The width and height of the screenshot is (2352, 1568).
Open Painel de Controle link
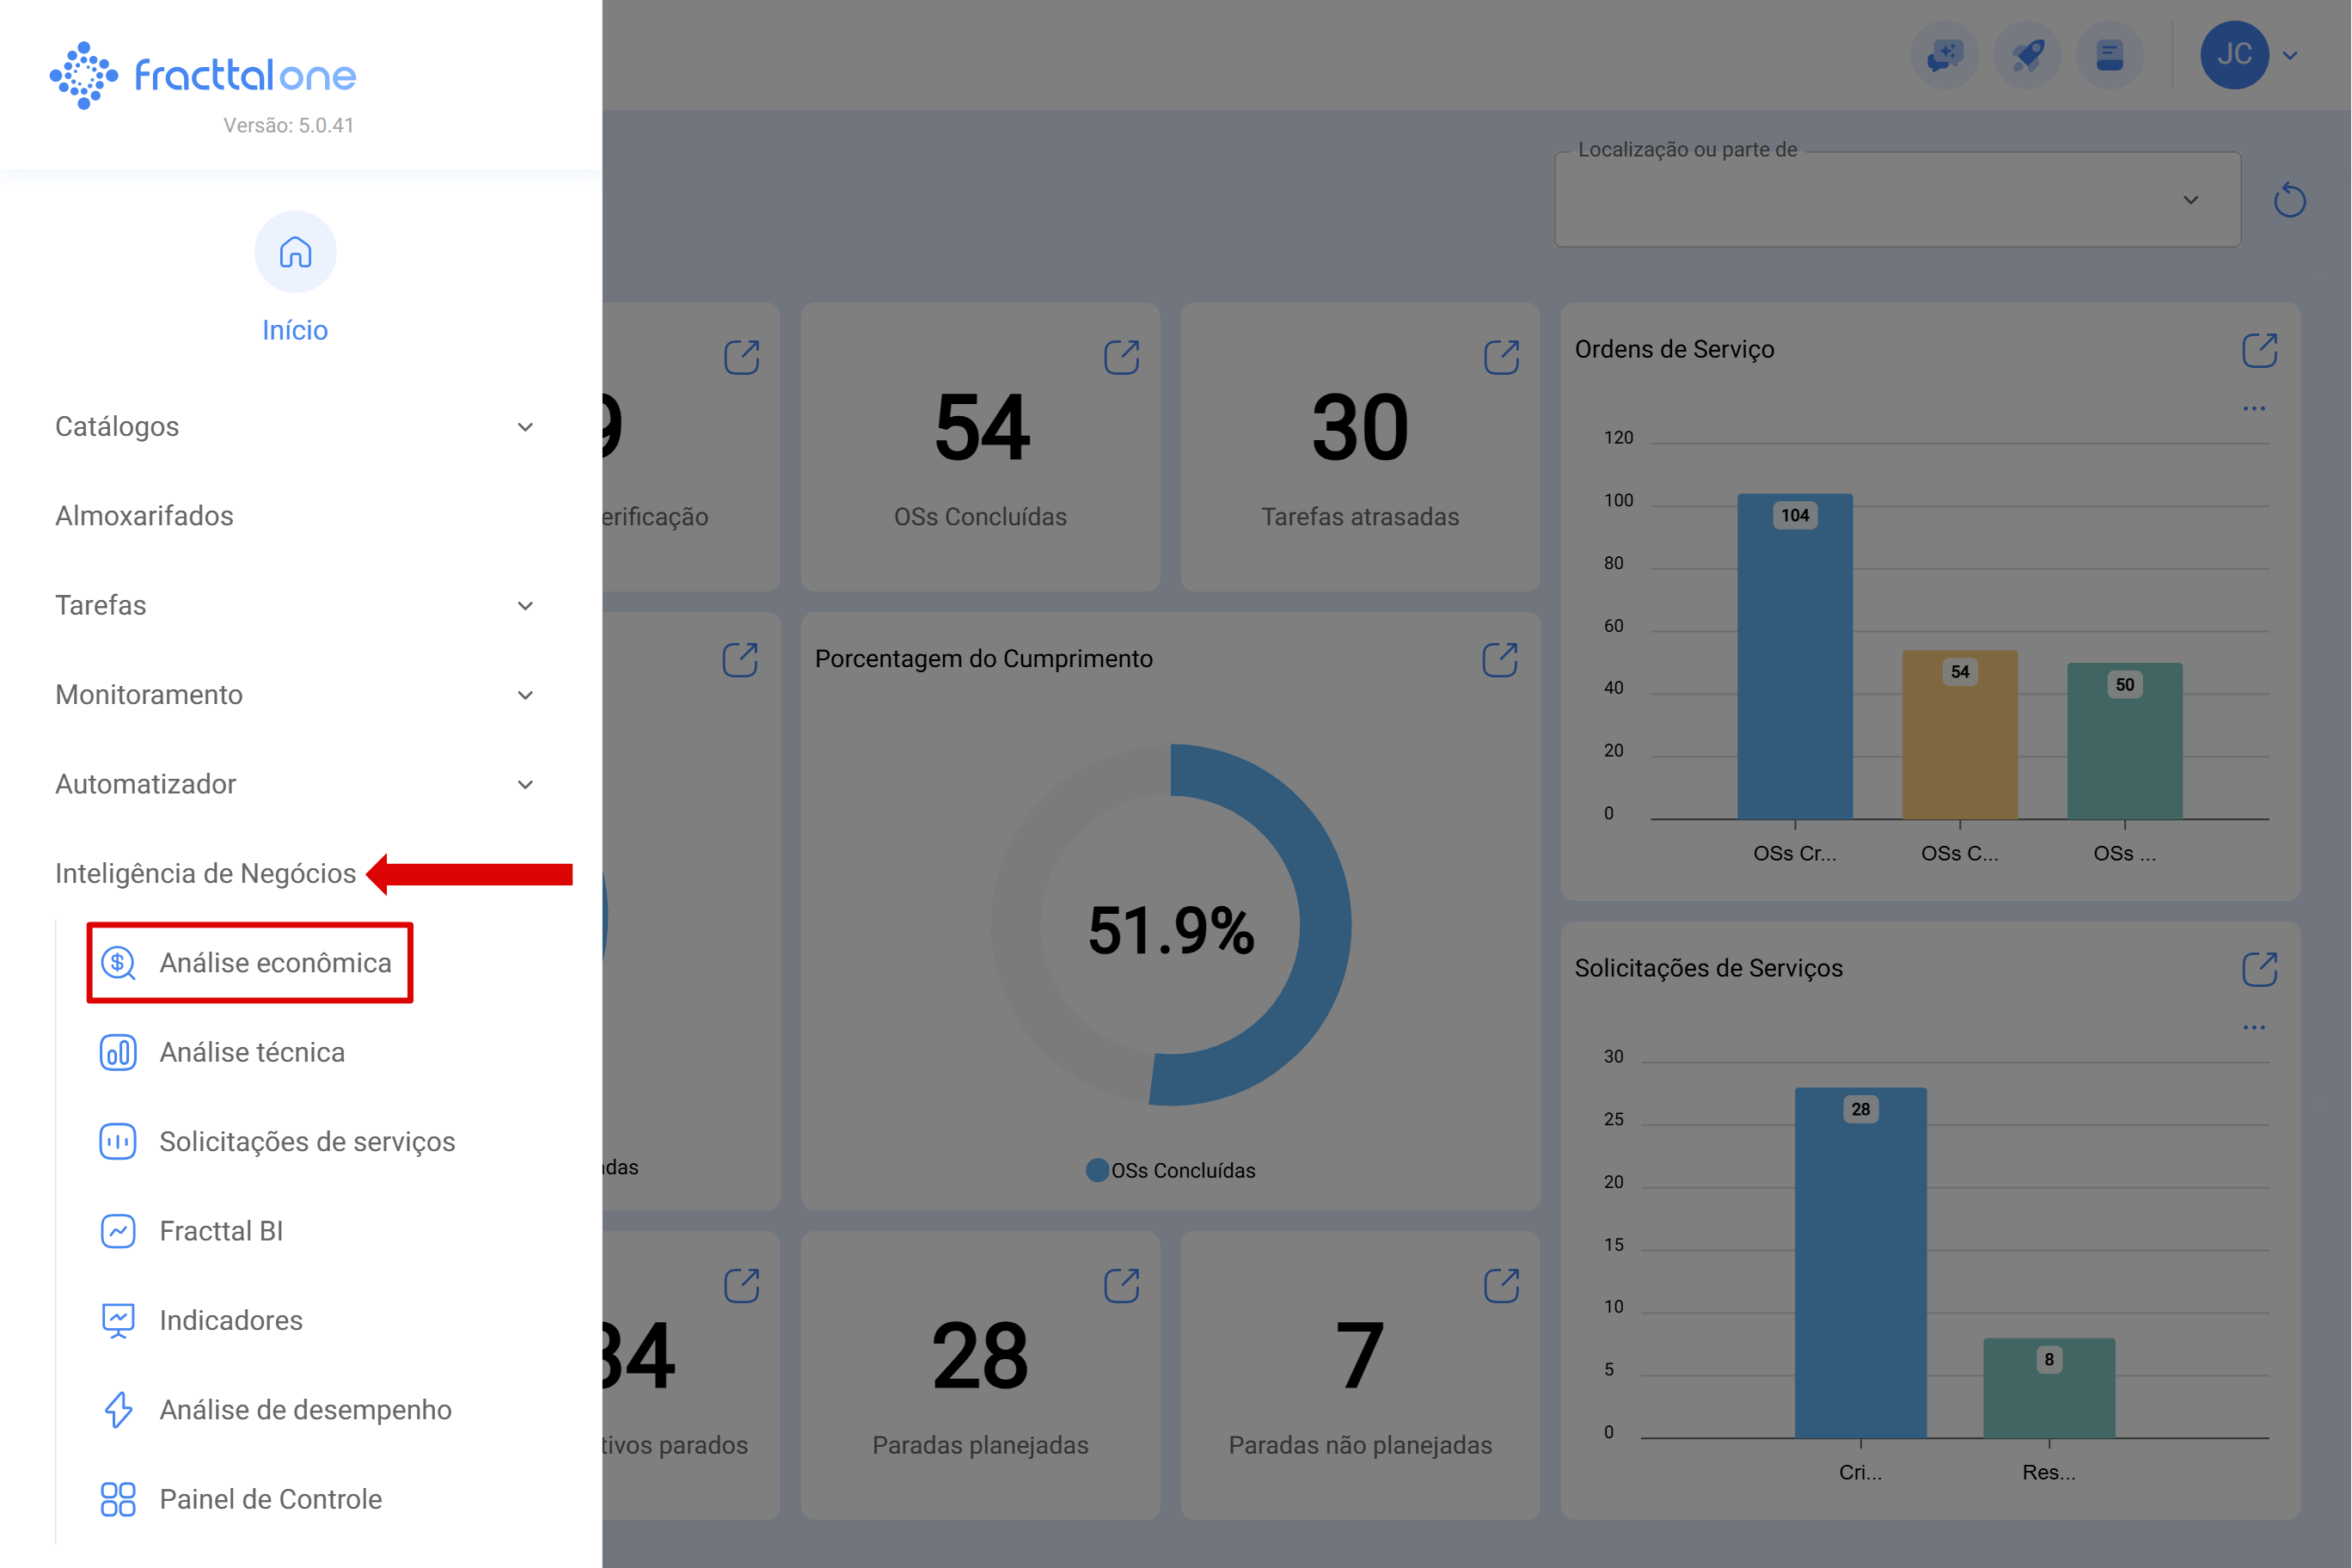(x=271, y=1499)
